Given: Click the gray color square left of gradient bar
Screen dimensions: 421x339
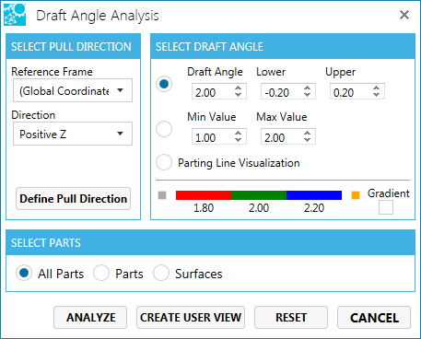Looking at the screenshot, I should [162, 195].
